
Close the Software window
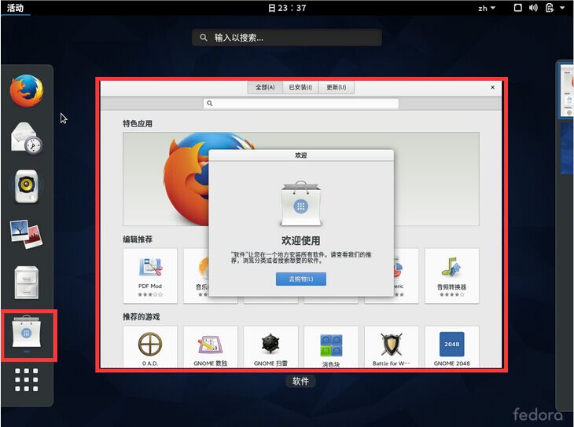493,87
